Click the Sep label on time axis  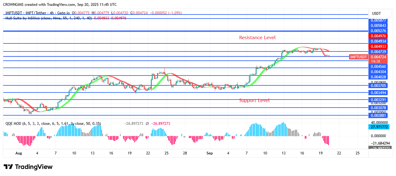coord(210,153)
